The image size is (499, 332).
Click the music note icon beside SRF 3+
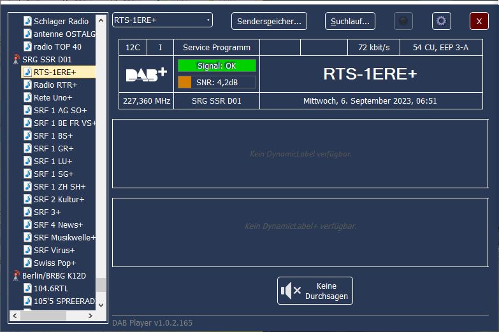[x=27, y=212]
